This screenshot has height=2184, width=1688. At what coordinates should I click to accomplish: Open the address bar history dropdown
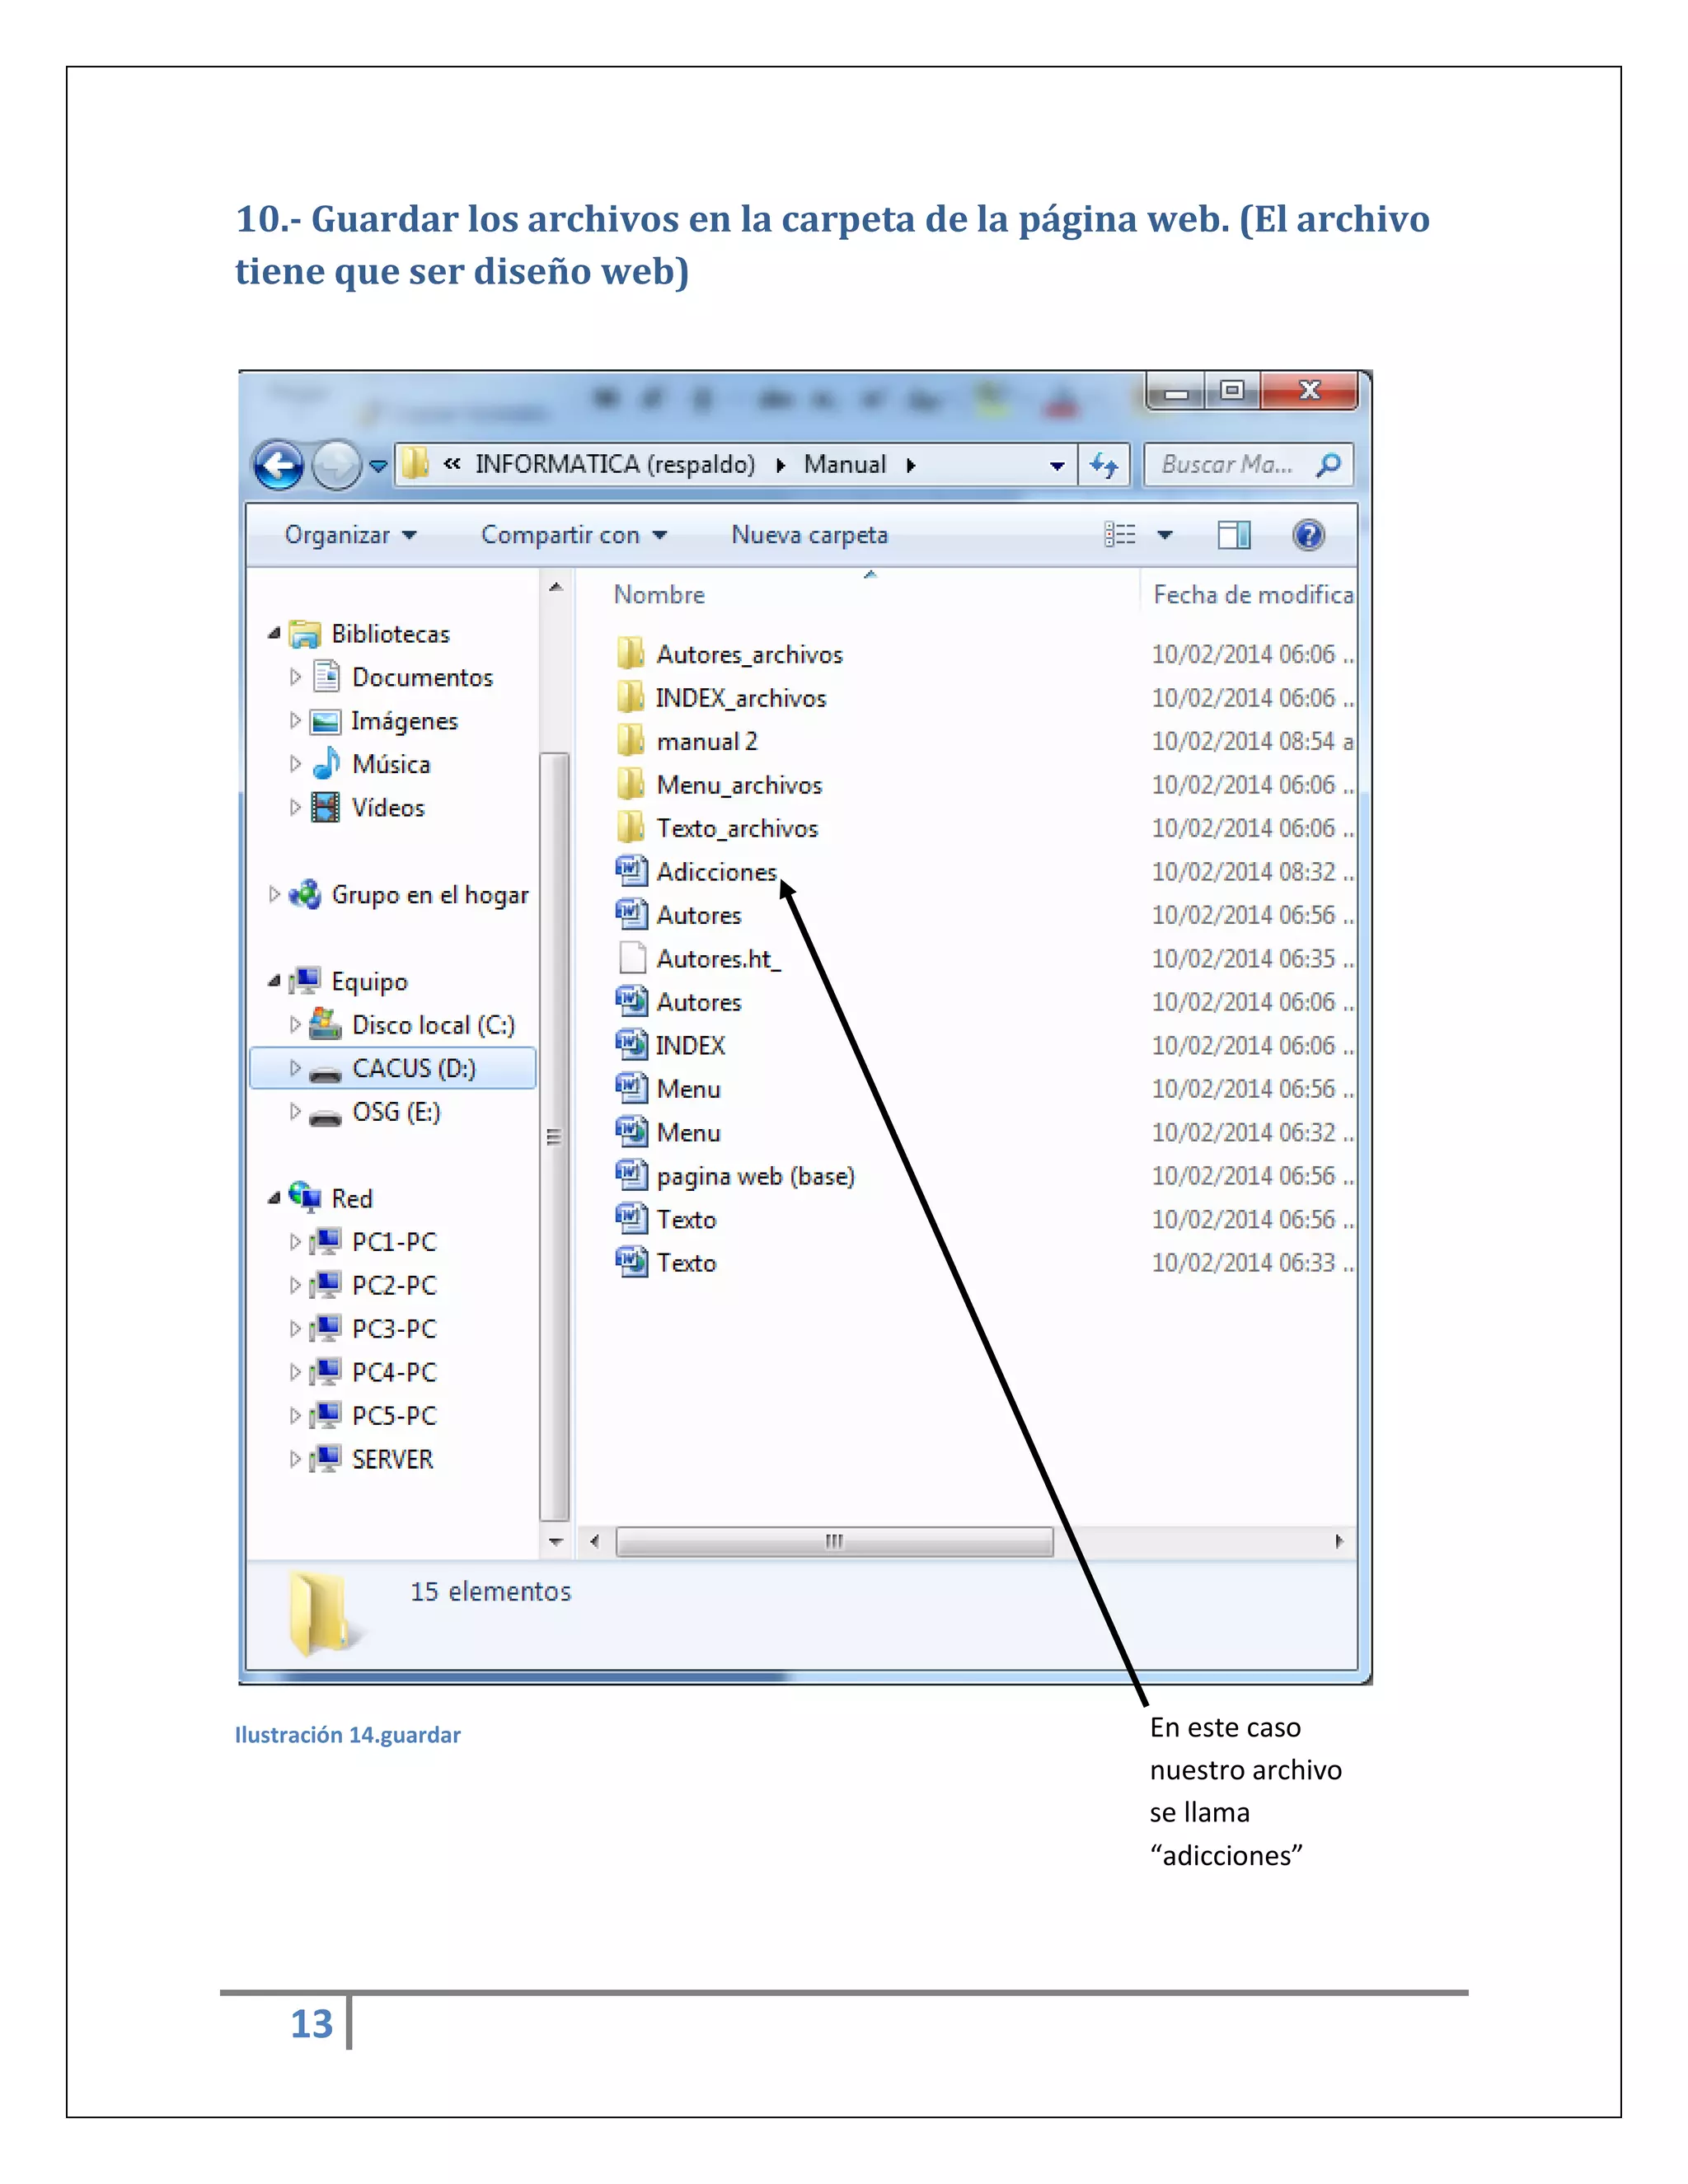point(1056,465)
